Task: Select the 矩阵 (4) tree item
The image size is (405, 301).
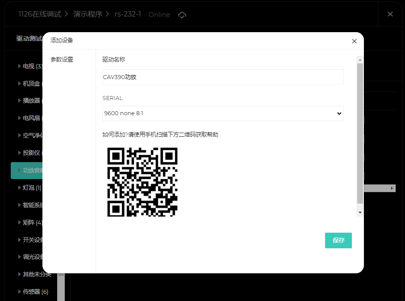Action: [x=33, y=222]
